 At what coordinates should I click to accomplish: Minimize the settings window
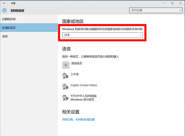[164, 3]
